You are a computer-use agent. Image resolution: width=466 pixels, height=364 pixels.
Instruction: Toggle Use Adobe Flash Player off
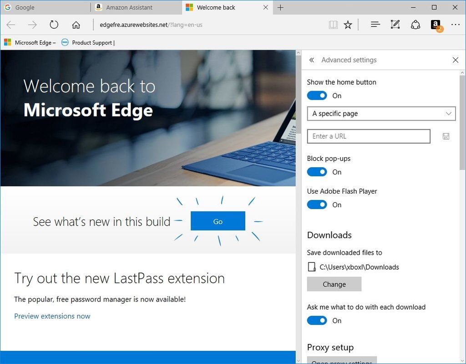tap(317, 205)
